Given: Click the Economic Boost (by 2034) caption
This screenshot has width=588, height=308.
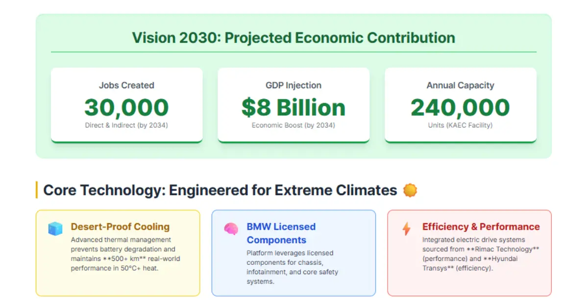Looking at the screenshot, I should click(293, 125).
